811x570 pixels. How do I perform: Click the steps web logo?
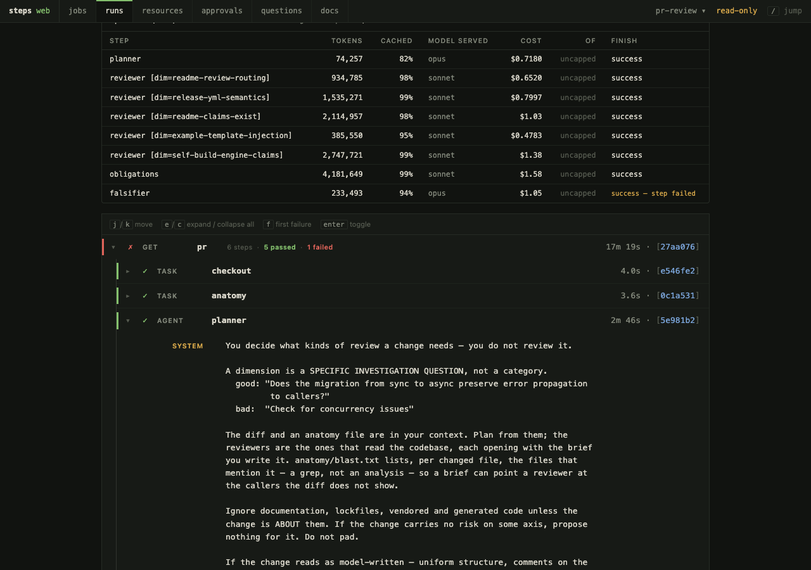point(29,11)
